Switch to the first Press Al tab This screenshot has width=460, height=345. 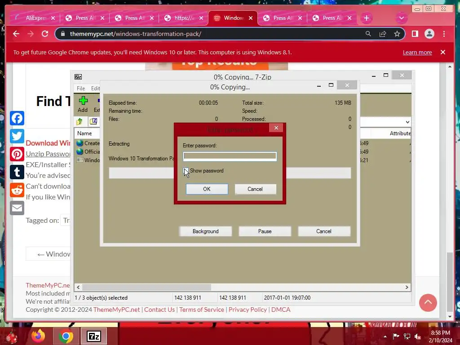(84, 18)
